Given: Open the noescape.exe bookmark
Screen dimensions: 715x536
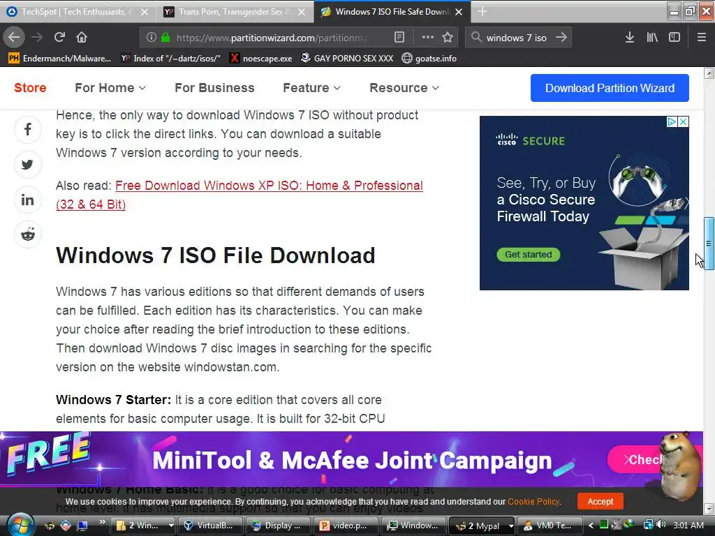Looking at the screenshot, I should pos(261,59).
